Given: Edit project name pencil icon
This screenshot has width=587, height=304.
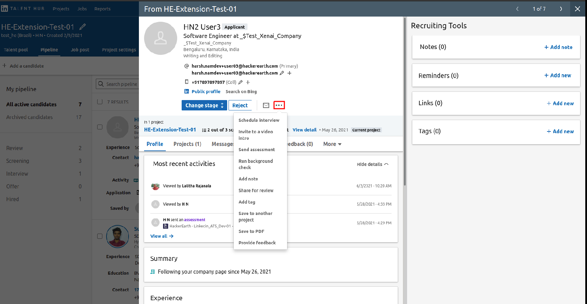Looking at the screenshot, I should (83, 27).
